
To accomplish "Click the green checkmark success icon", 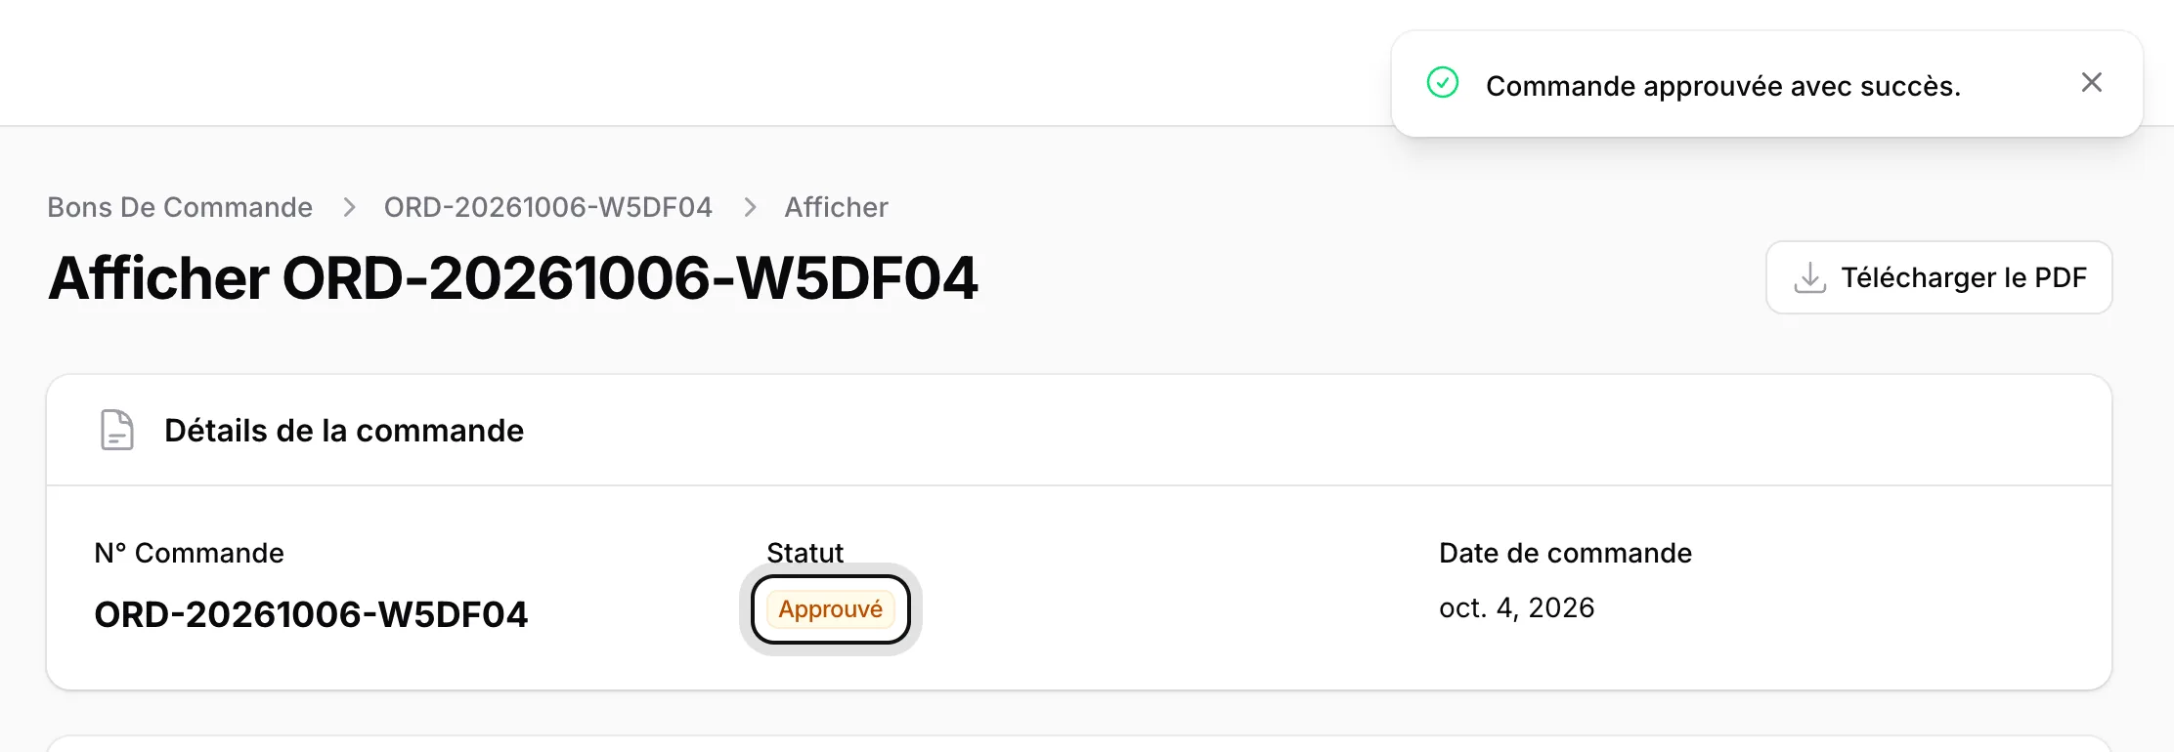I will pos(1443,83).
